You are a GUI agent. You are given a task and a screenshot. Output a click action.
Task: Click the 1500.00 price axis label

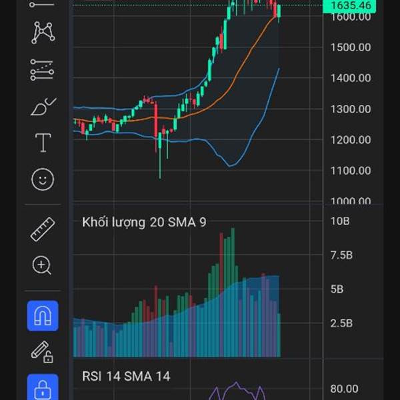tap(351, 47)
